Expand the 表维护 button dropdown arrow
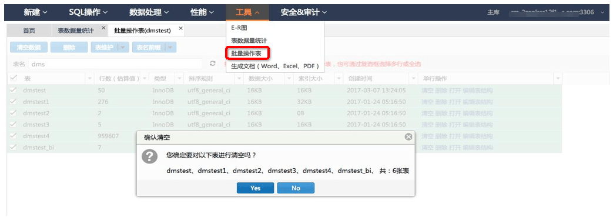Viewport: 613px width, 220px height. [x=123, y=48]
